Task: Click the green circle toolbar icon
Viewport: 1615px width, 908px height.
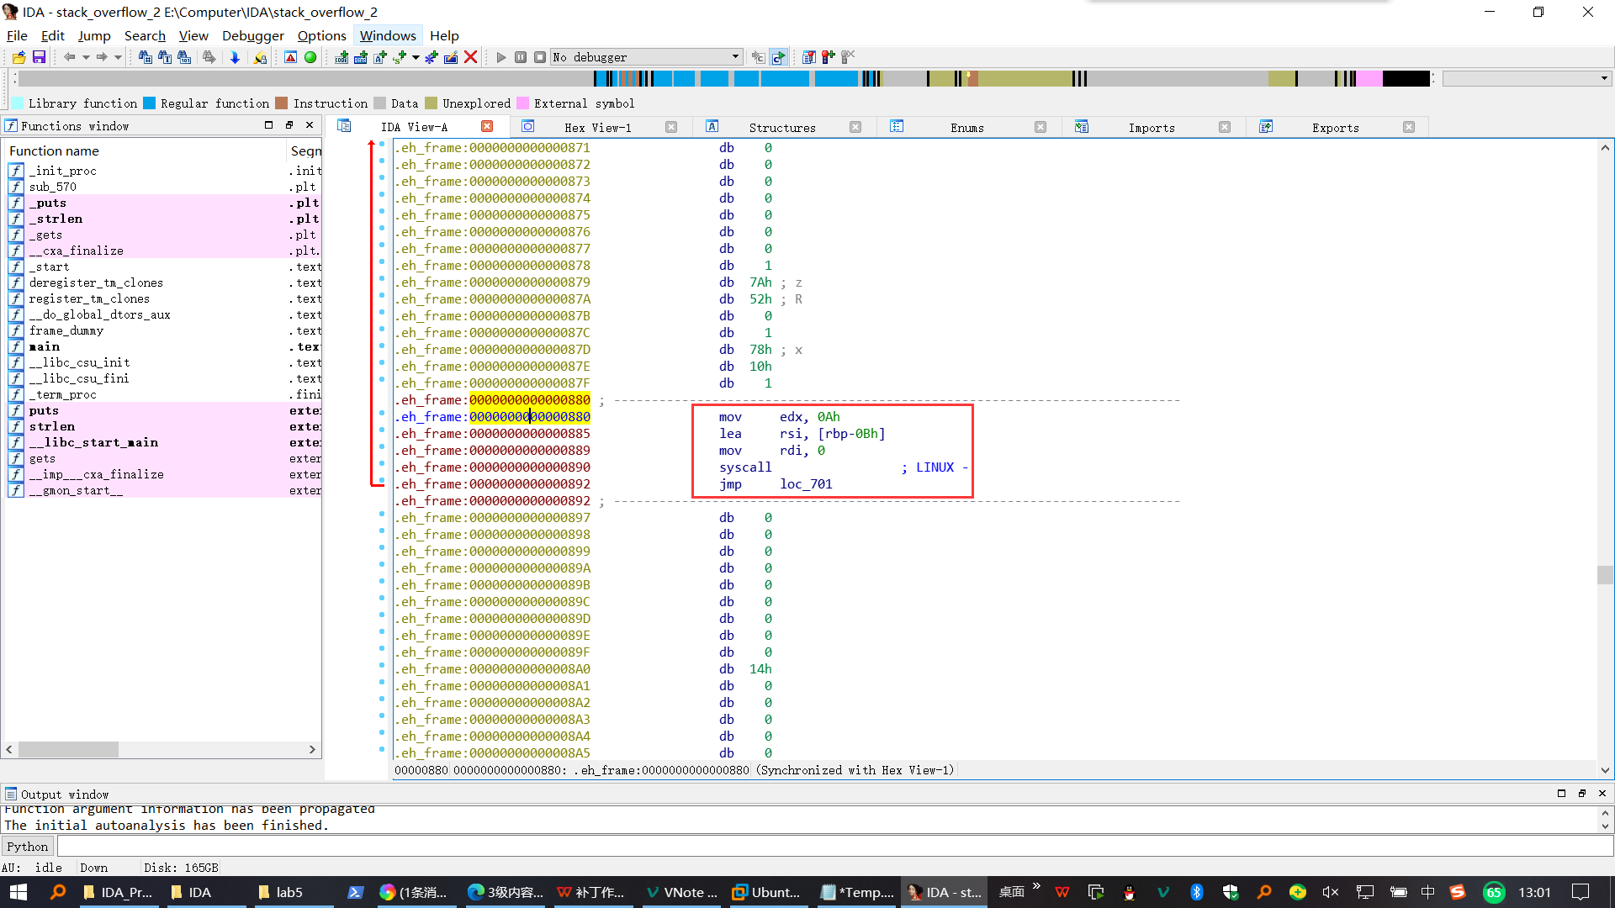Action: 310,57
